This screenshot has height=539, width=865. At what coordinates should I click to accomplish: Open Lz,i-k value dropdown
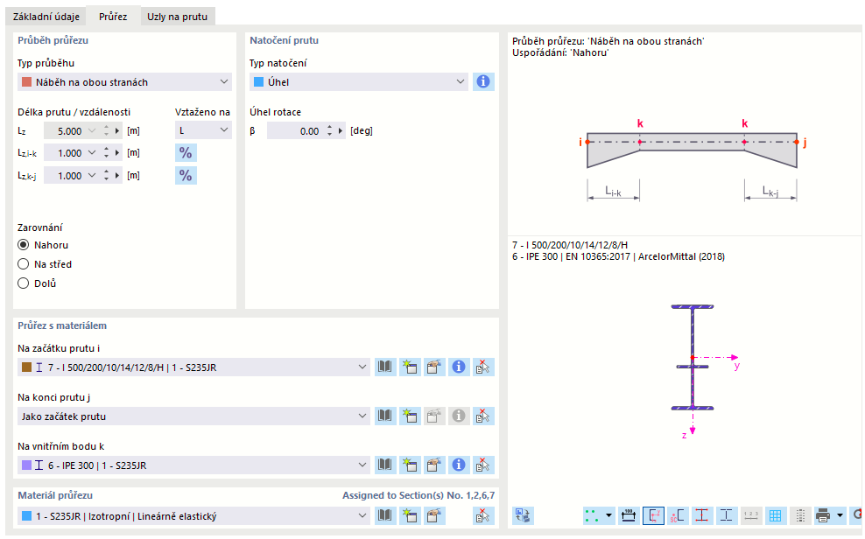click(x=92, y=152)
